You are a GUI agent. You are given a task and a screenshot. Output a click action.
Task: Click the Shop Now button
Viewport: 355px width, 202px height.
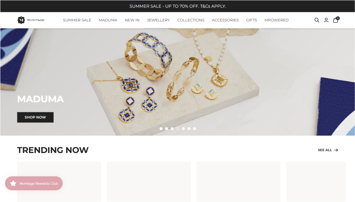click(35, 117)
